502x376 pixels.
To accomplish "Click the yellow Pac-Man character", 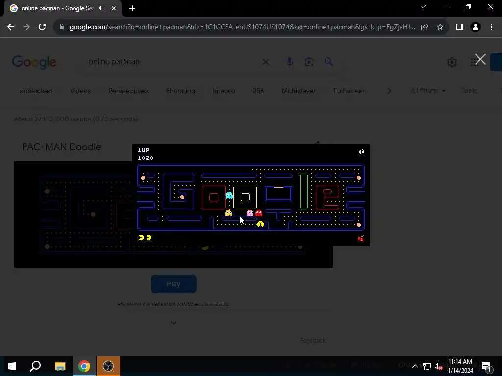I will [x=260, y=224].
